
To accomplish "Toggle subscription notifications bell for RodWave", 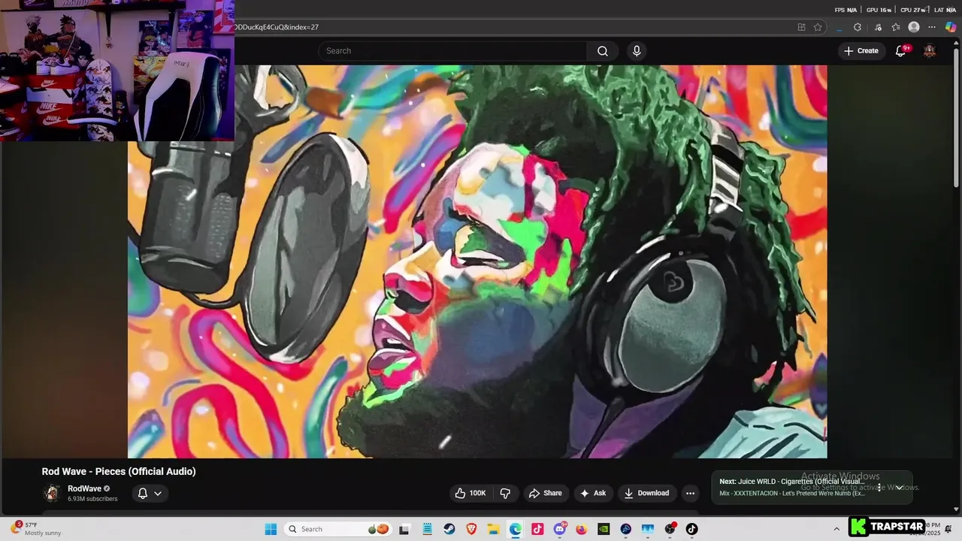I will coord(150,493).
